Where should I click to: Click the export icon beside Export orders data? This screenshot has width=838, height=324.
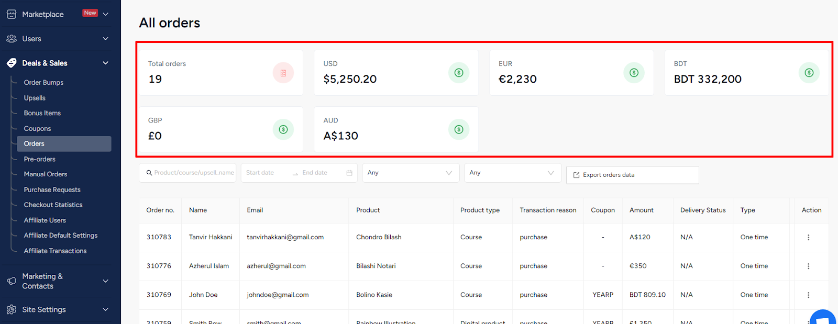[x=576, y=175]
